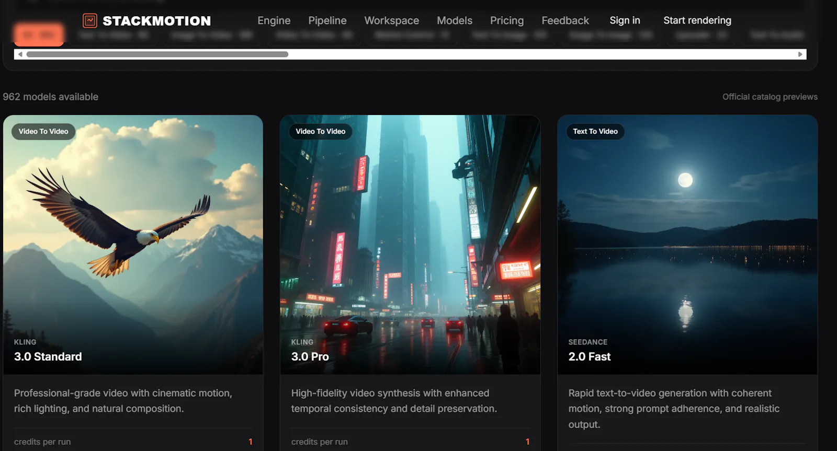Click the StackMotion logo icon
Screen dimensions: 837x451
click(x=90, y=20)
